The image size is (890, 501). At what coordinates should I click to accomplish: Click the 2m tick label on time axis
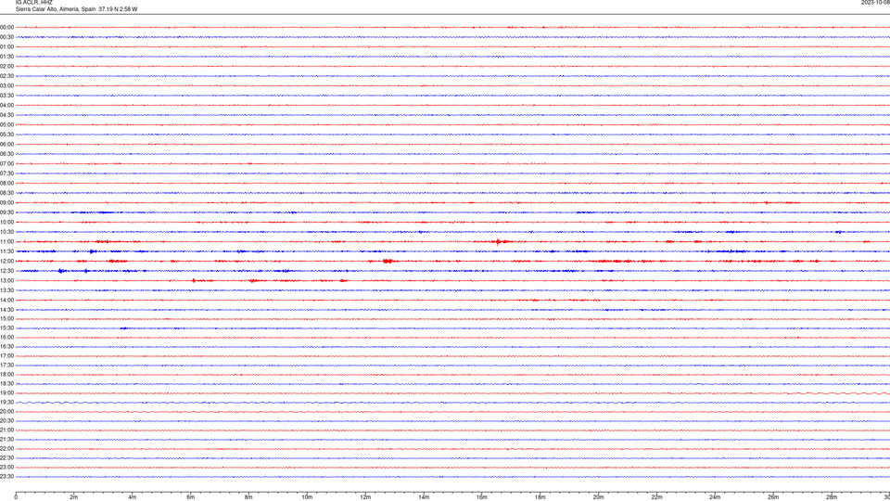point(74,497)
